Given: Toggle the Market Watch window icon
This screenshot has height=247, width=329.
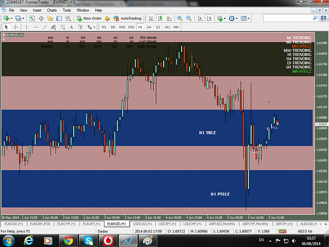Looking at the screenshot, I should pos(32,18).
